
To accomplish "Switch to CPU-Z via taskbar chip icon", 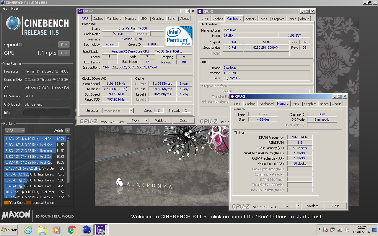I will tap(100, 230).
